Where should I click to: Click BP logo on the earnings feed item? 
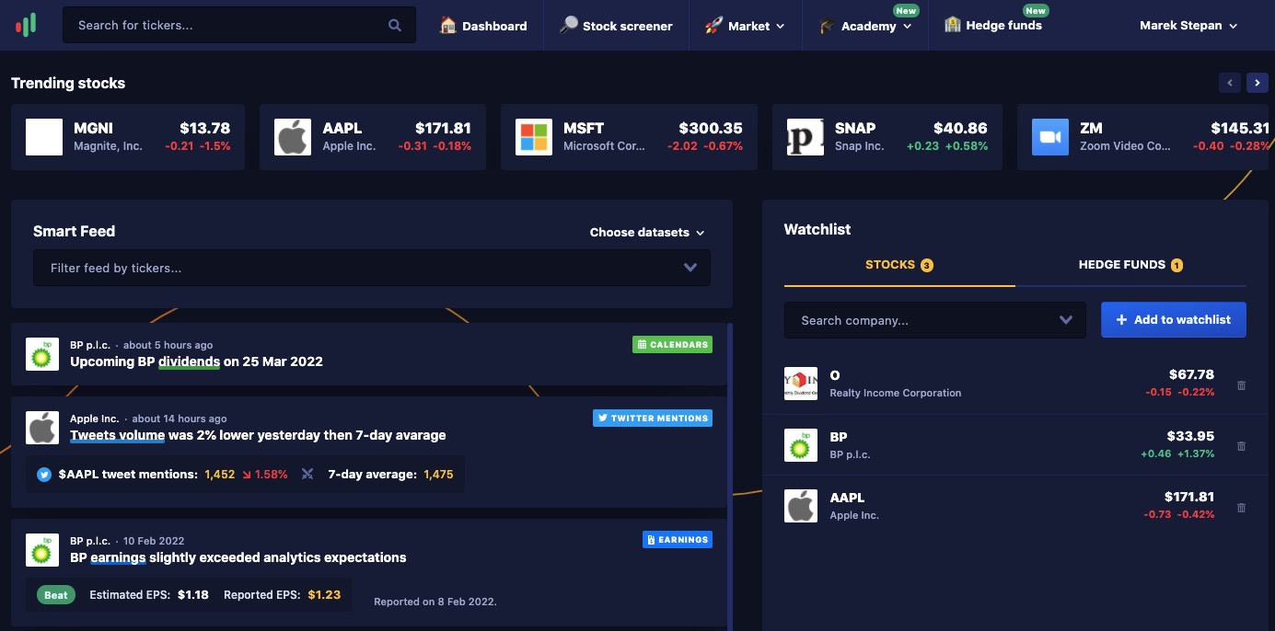[42, 550]
